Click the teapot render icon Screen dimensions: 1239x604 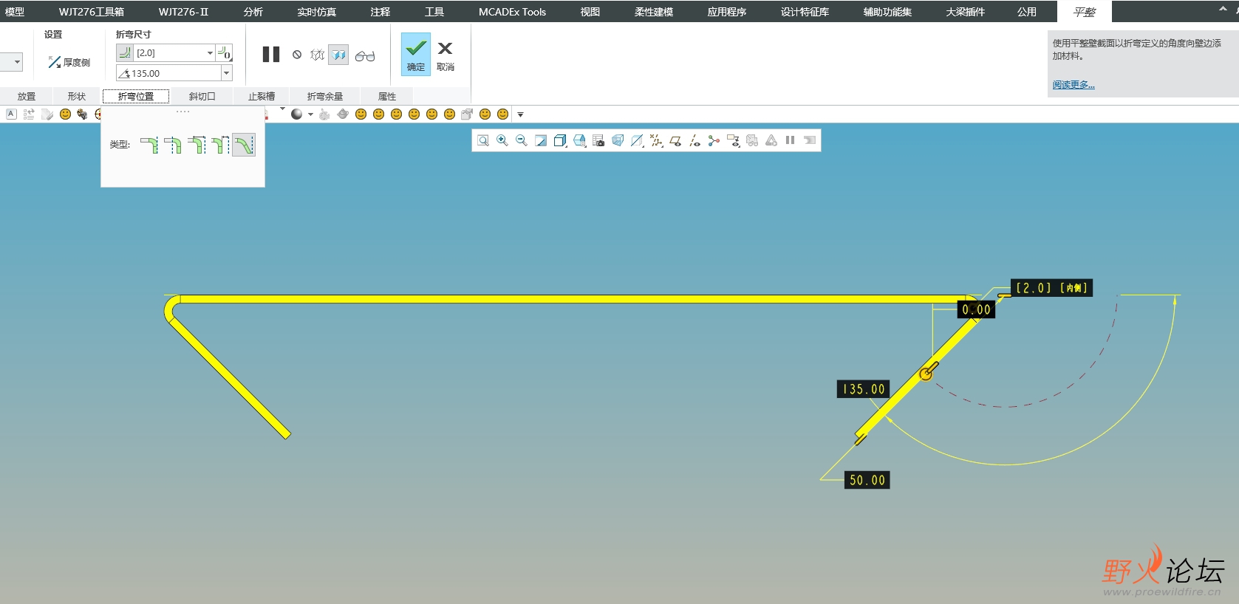coord(343,114)
